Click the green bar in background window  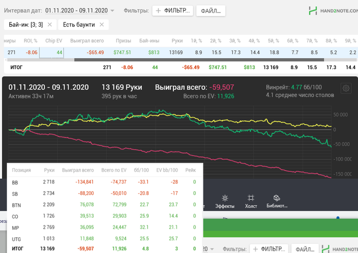[x=280, y=227]
